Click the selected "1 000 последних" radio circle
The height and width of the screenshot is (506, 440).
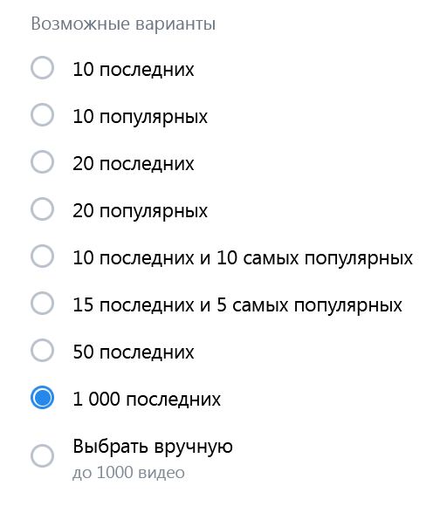(x=42, y=398)
